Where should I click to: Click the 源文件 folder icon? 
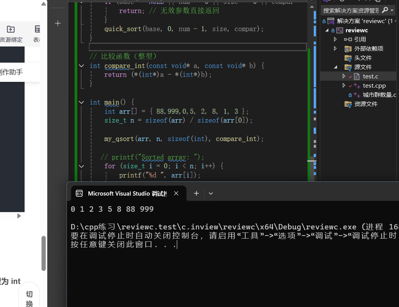tap(348, 67)
